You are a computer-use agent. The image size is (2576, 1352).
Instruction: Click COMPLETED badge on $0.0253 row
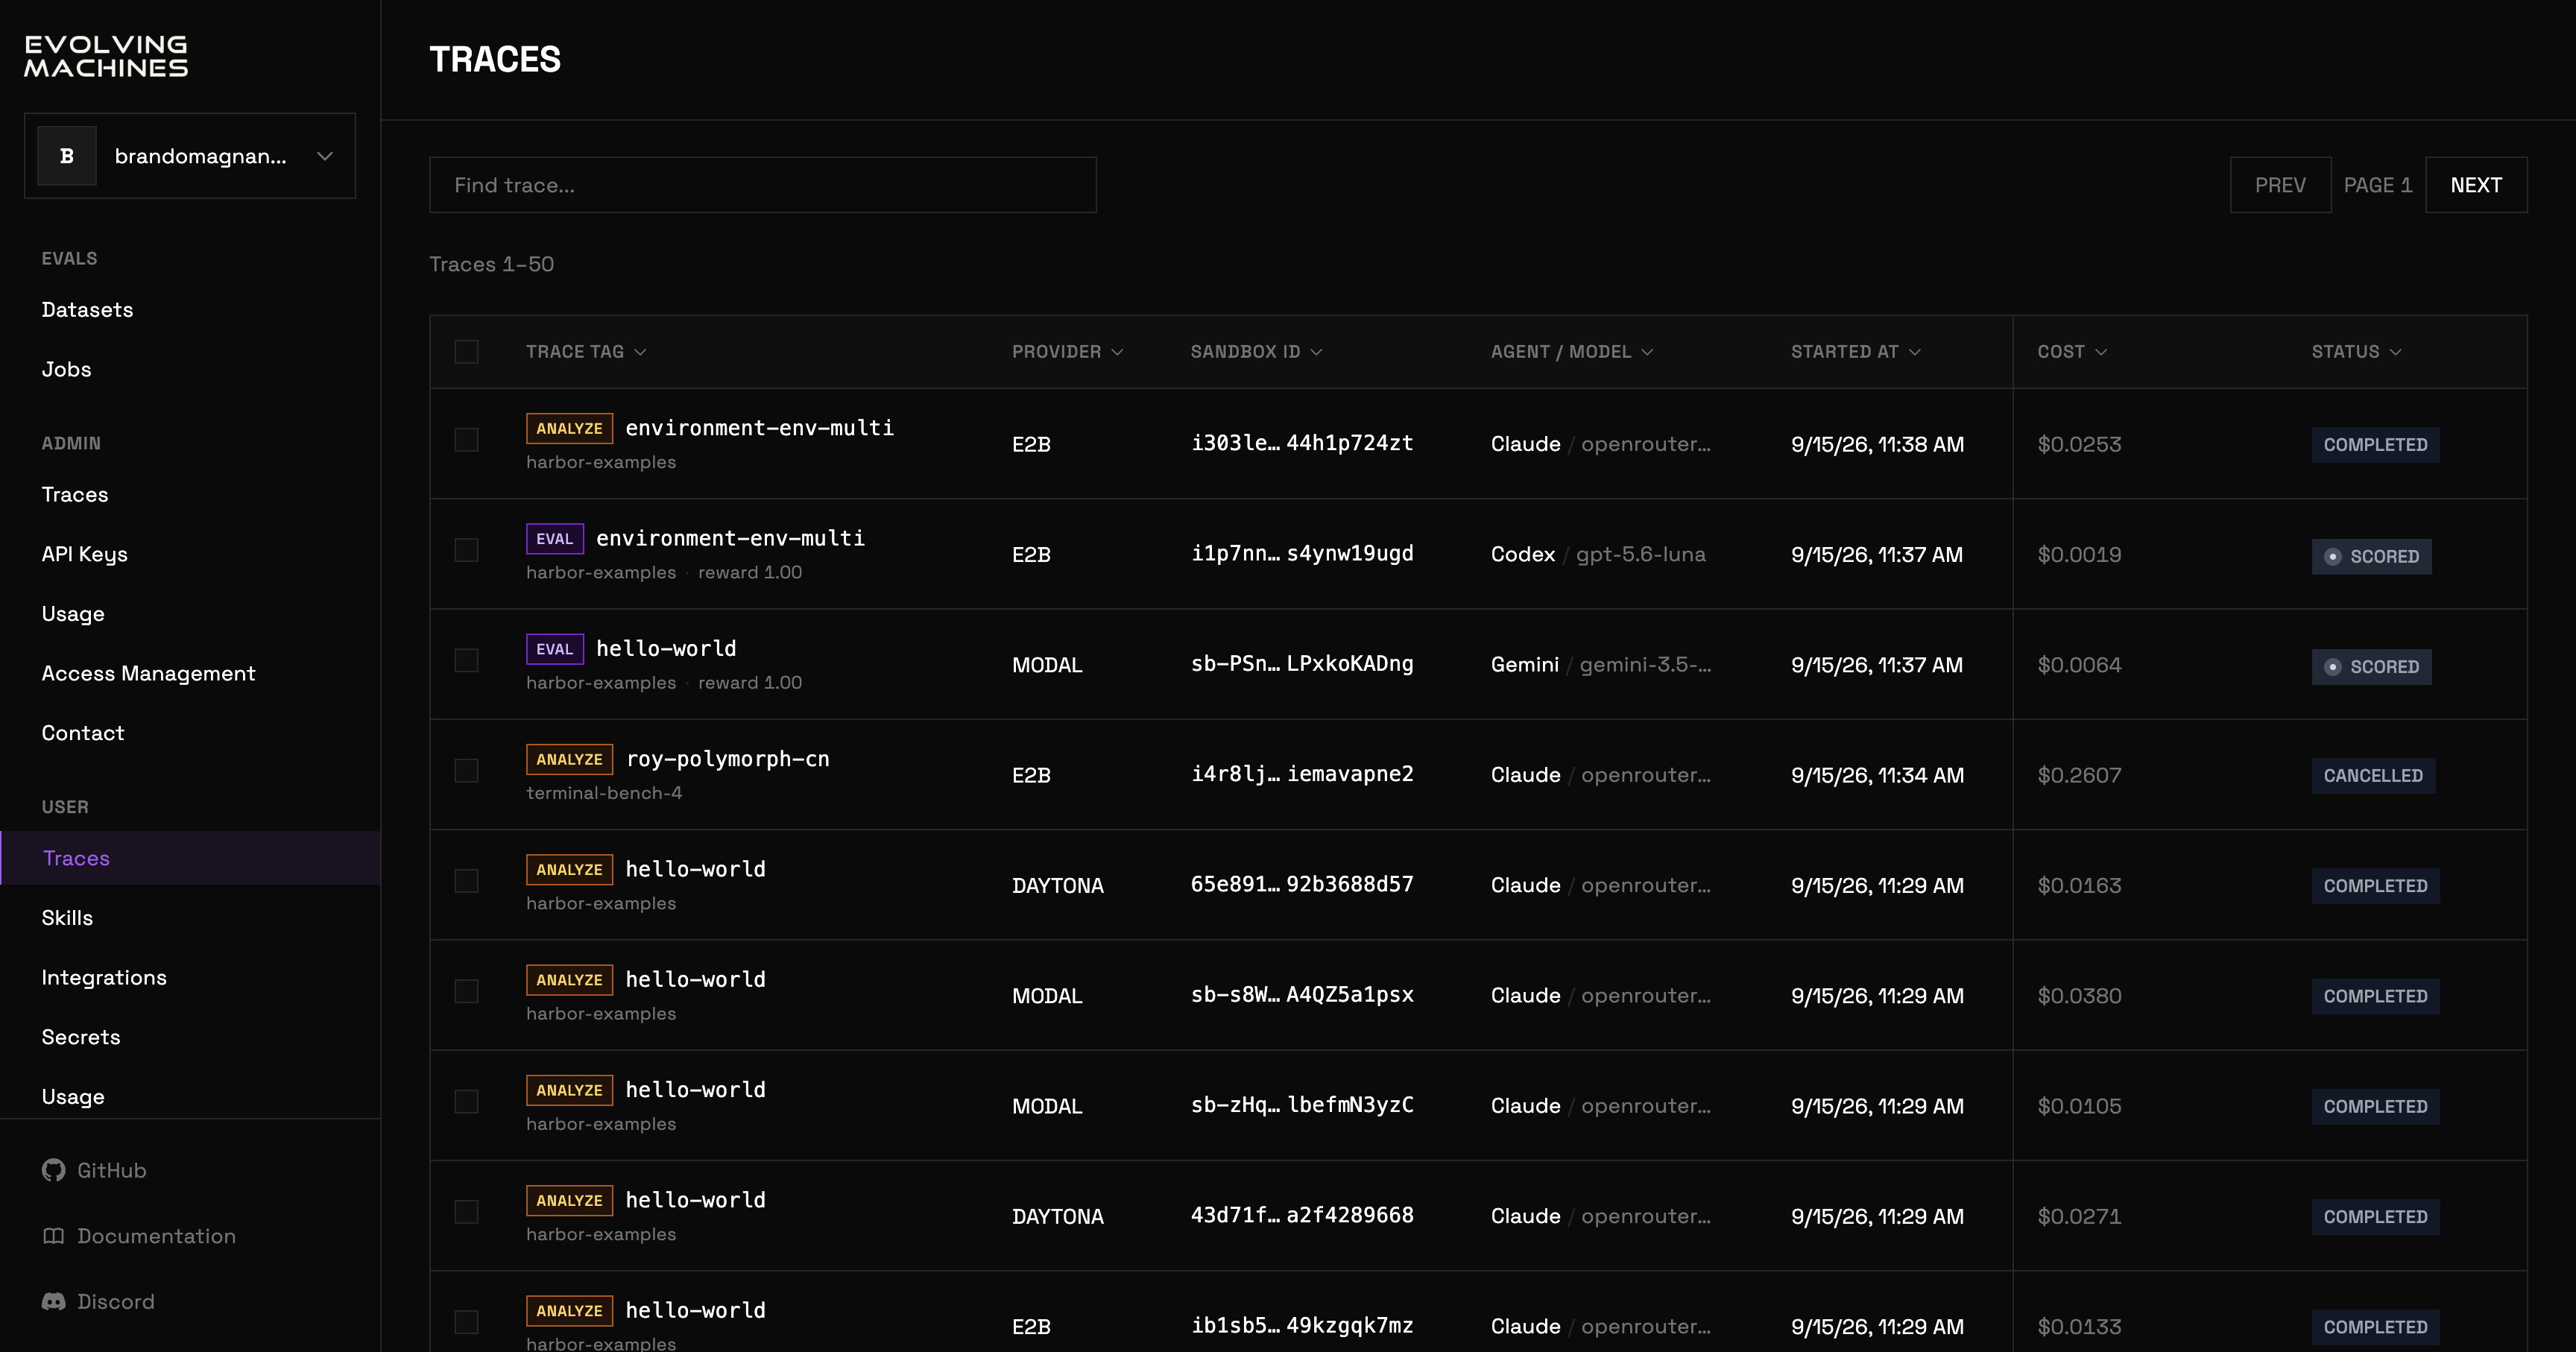click(x=2375, y=445)
